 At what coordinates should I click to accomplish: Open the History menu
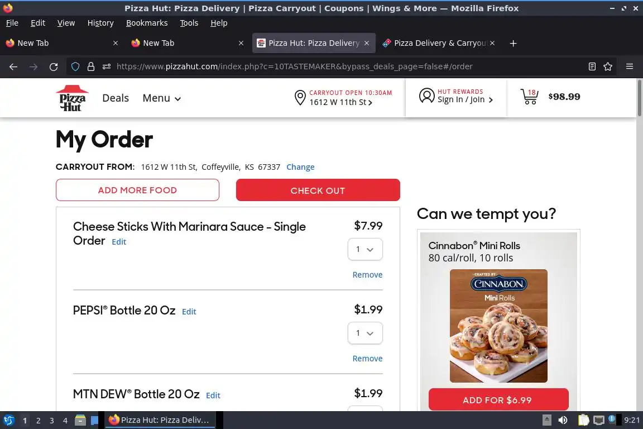[x=100, y=23]
